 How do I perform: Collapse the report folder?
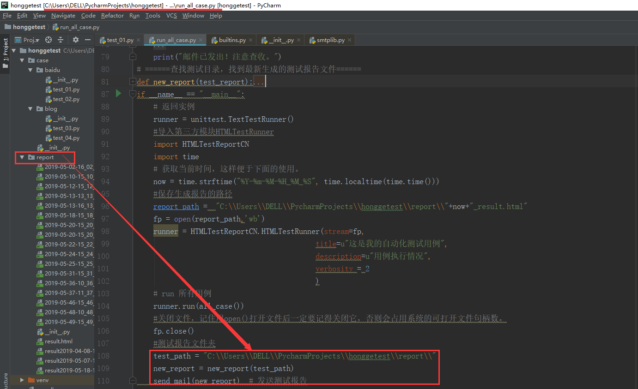pyautogui.click(x=22, y=157)
